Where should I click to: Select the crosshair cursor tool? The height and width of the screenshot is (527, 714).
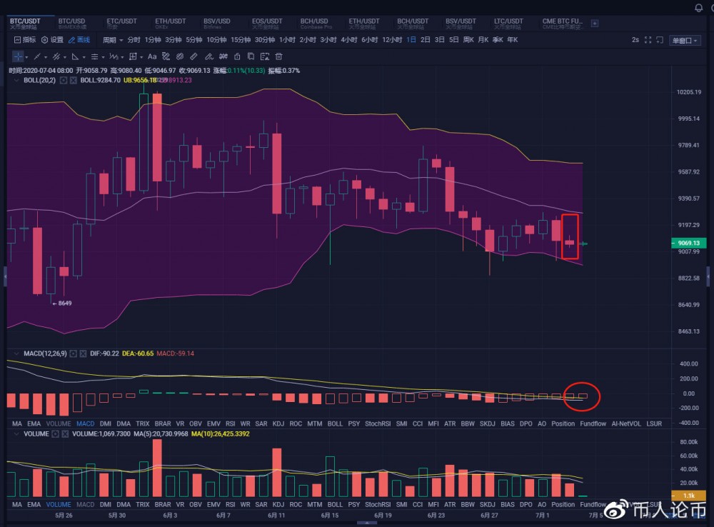[x=18, y=56]
